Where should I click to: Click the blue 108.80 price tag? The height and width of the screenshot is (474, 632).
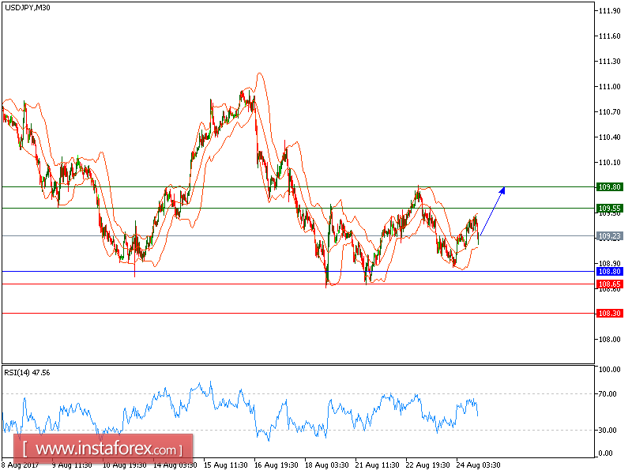(608, 271)
